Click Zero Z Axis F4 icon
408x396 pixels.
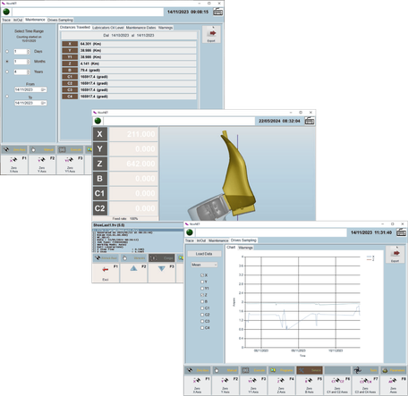pos(281,381)
